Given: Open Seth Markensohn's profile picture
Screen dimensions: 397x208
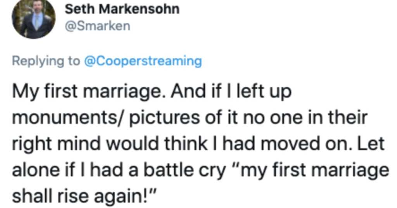Looking at the screenshot, I should [33, 19].
